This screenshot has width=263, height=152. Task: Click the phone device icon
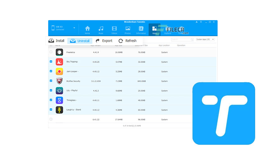tap(53, 28)
